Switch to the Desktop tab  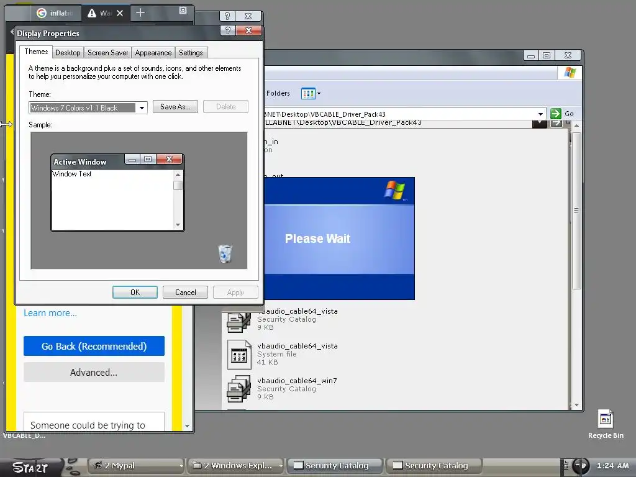pyautogui.click(x=68, y=53)
